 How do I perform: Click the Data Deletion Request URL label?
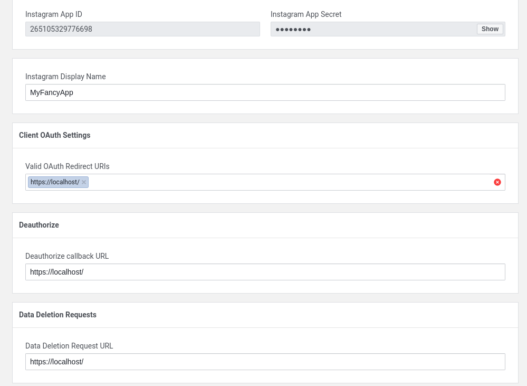click(69, 346)
